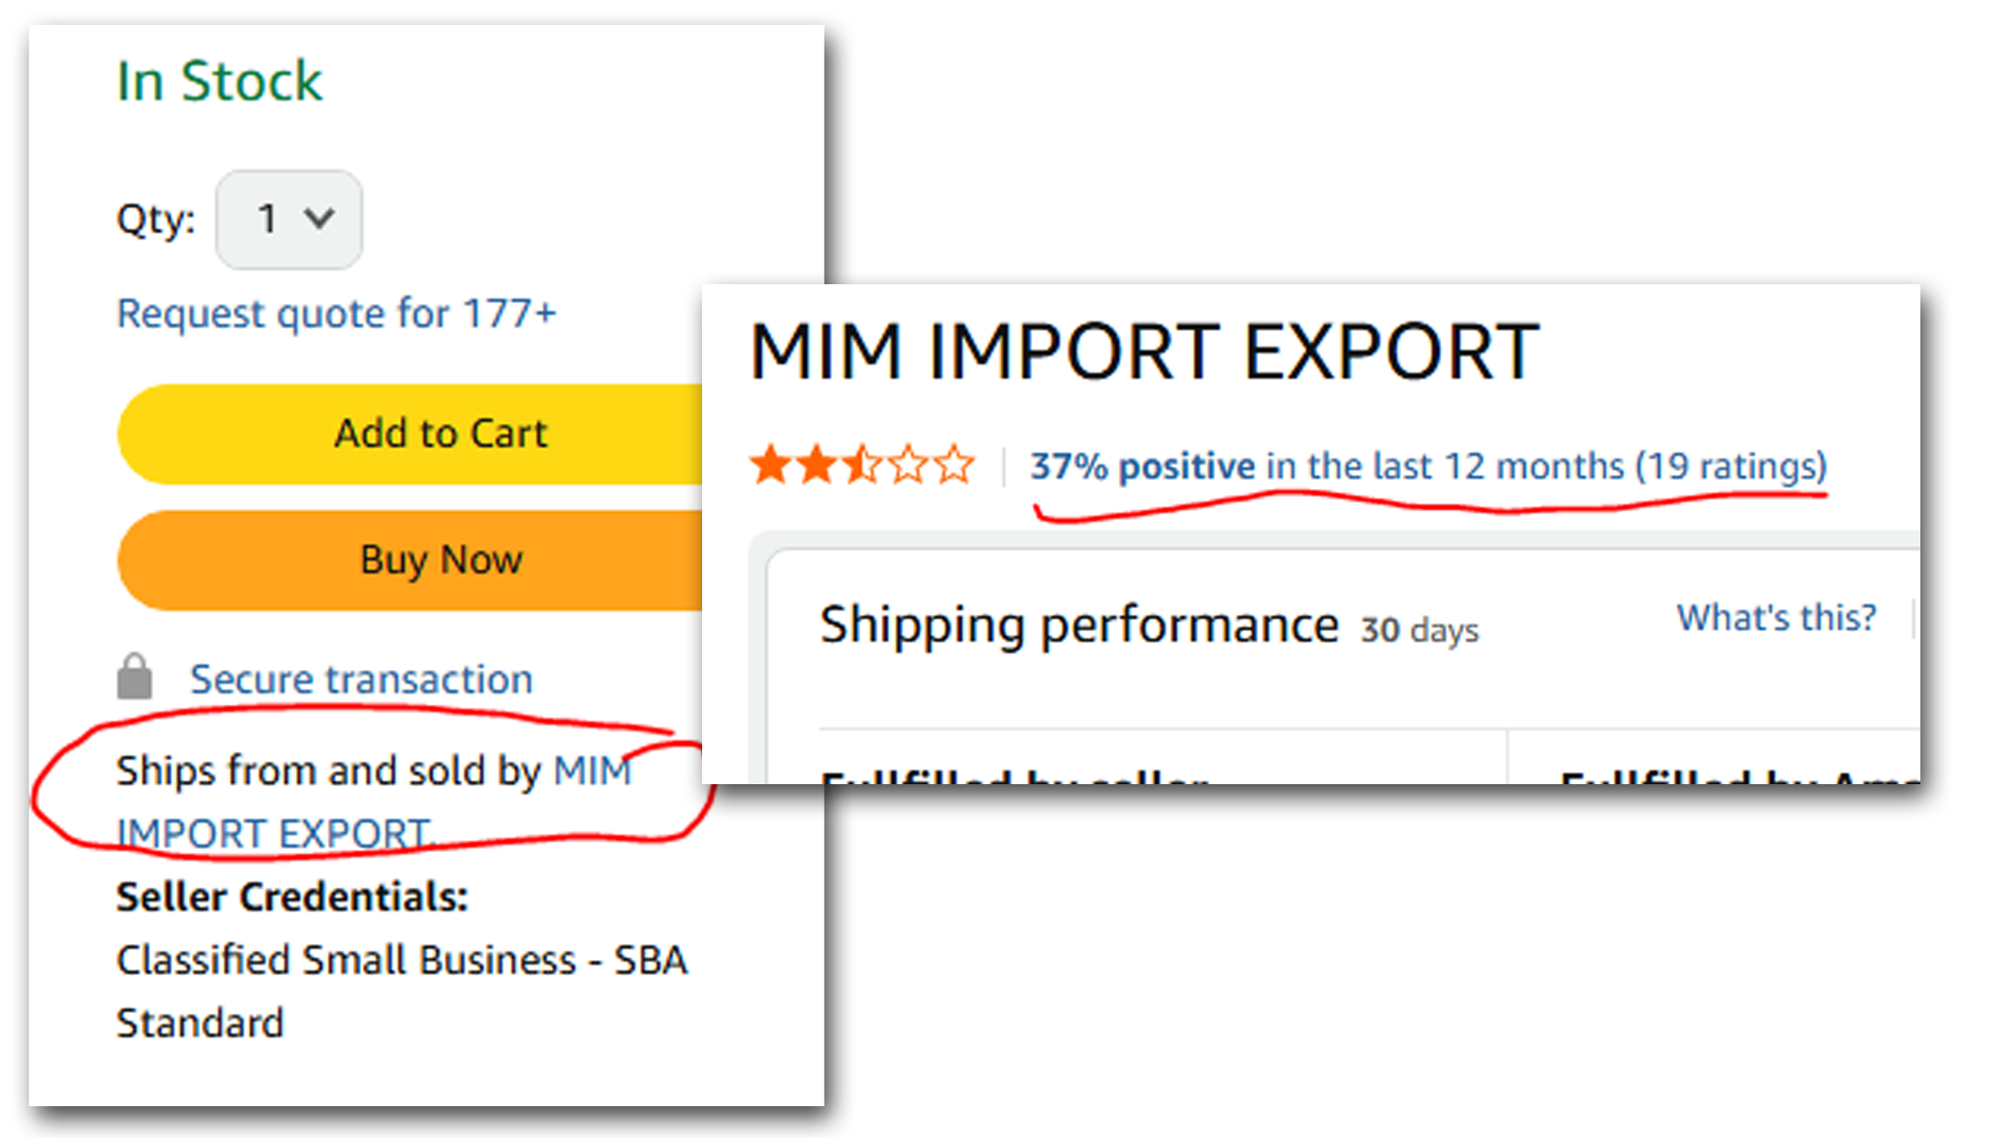Click the In Stock availability text

220,81
